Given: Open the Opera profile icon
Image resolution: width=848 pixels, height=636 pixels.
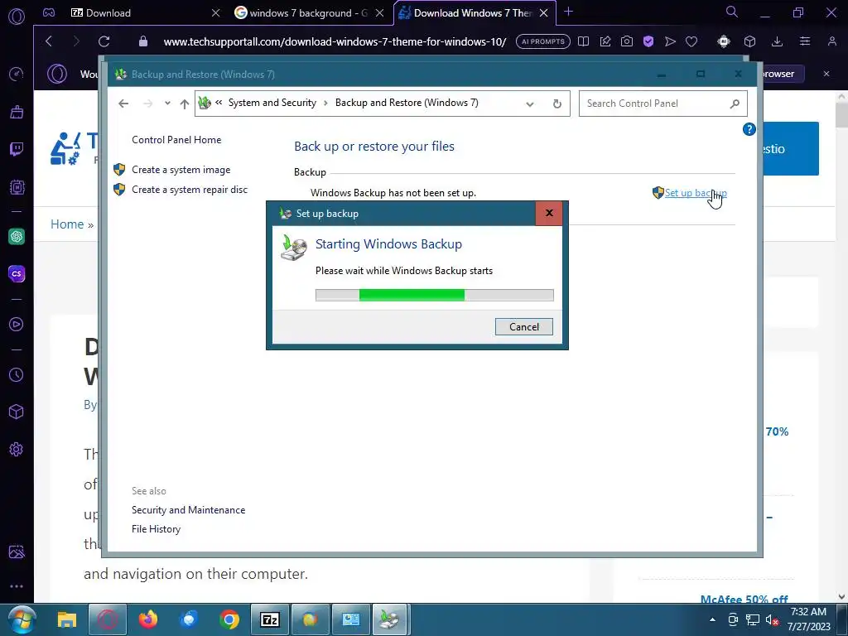Looking at the screenshot, I should [831, 41].
